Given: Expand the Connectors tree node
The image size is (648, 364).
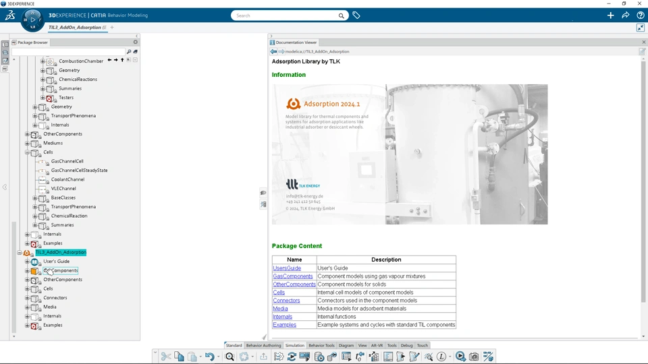Looking at the screenshot, I should (x=27, y=298).
